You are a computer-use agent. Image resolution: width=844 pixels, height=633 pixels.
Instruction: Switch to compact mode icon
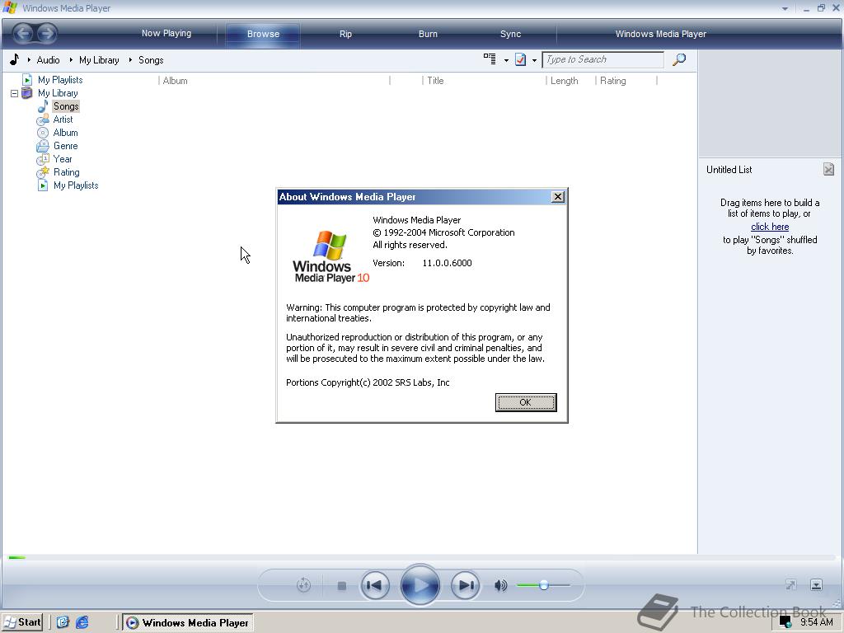(x=816, y=584)
